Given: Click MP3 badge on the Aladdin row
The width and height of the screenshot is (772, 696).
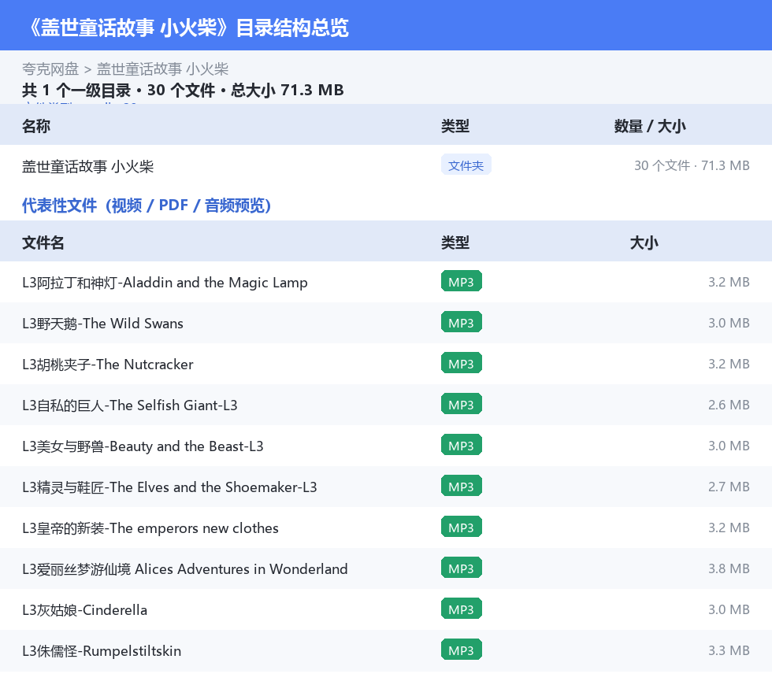Looking at the screenshot, I should pyautogui.click(x=462, y=282).
